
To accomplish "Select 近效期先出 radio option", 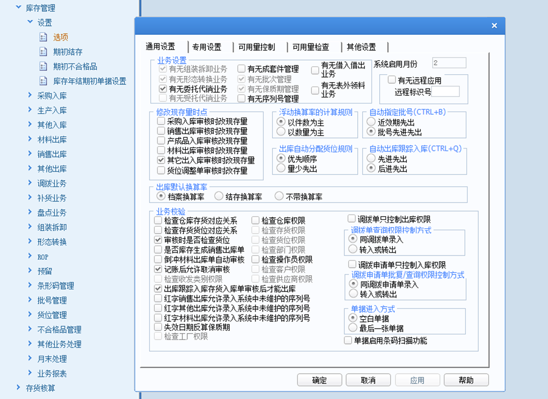I will point(371,122).
